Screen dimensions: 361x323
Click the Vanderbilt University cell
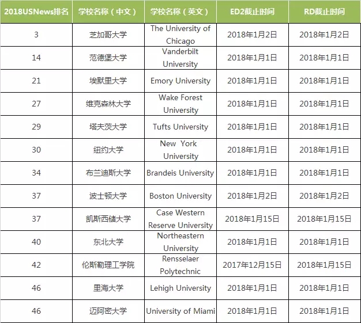coord(180,58)
